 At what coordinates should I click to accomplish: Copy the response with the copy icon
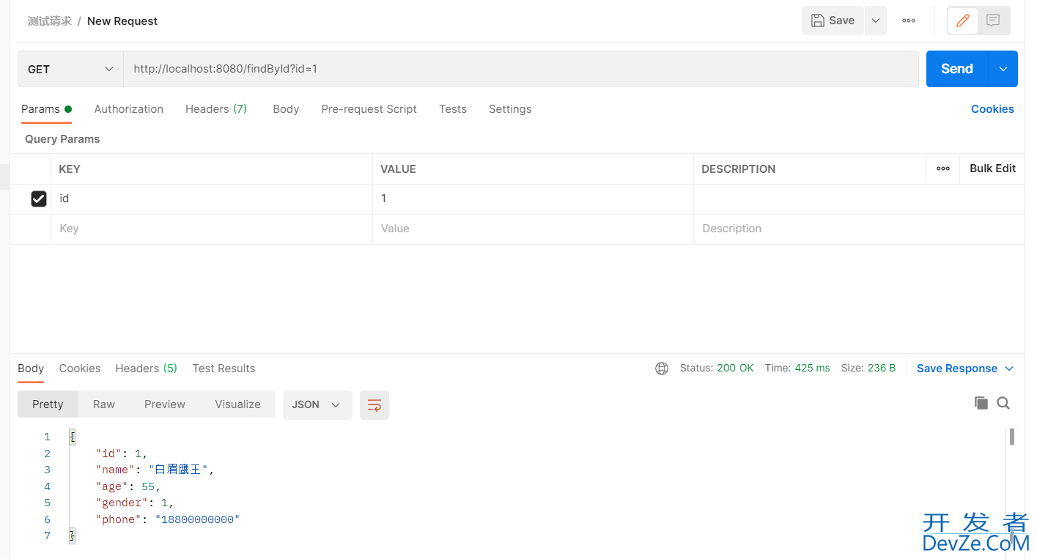pyautogui.click(x=981, y=403)
